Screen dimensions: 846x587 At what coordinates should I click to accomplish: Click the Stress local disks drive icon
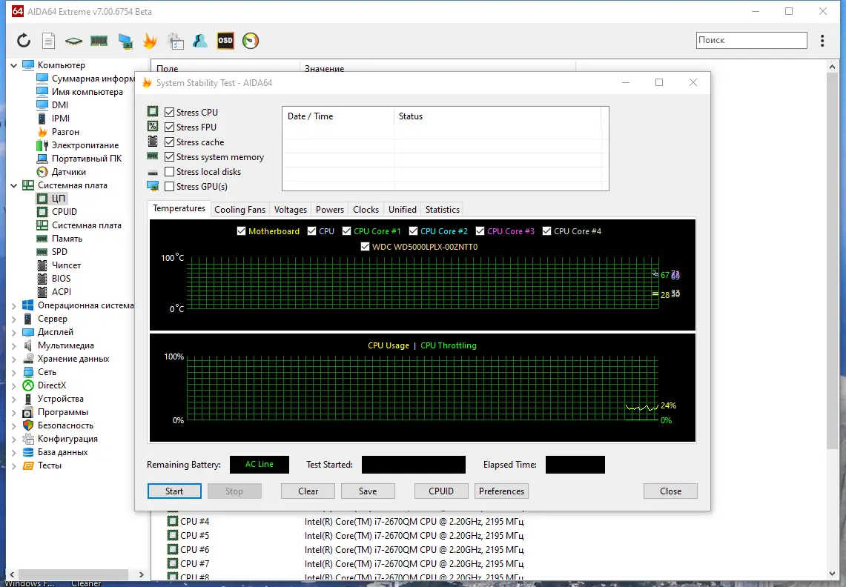point(153,173)
